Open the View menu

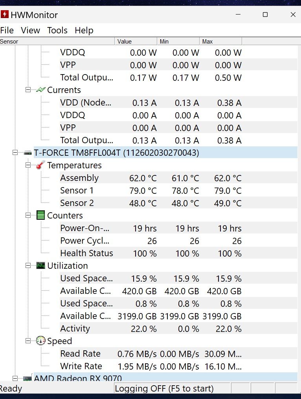pyautogui.click(x=30, y=30)
